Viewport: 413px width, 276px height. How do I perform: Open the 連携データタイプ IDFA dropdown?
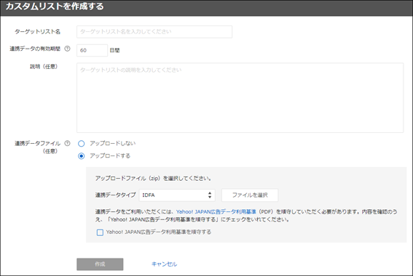[x=177, y=195]
